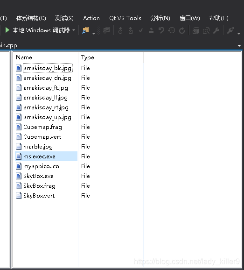Select file myappico.ico
The width and height of the screenshot is (244, 270).
(41, 166)
